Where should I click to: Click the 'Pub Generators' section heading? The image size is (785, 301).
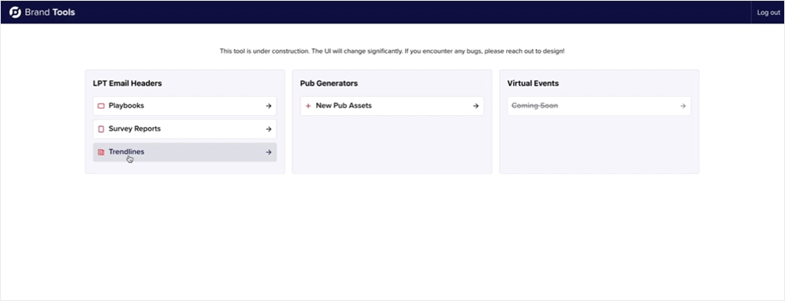(x=329, y=84)
